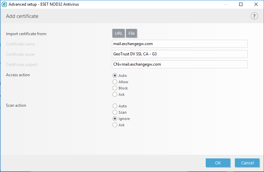Click the 'Import certificate from:' label

26,34
